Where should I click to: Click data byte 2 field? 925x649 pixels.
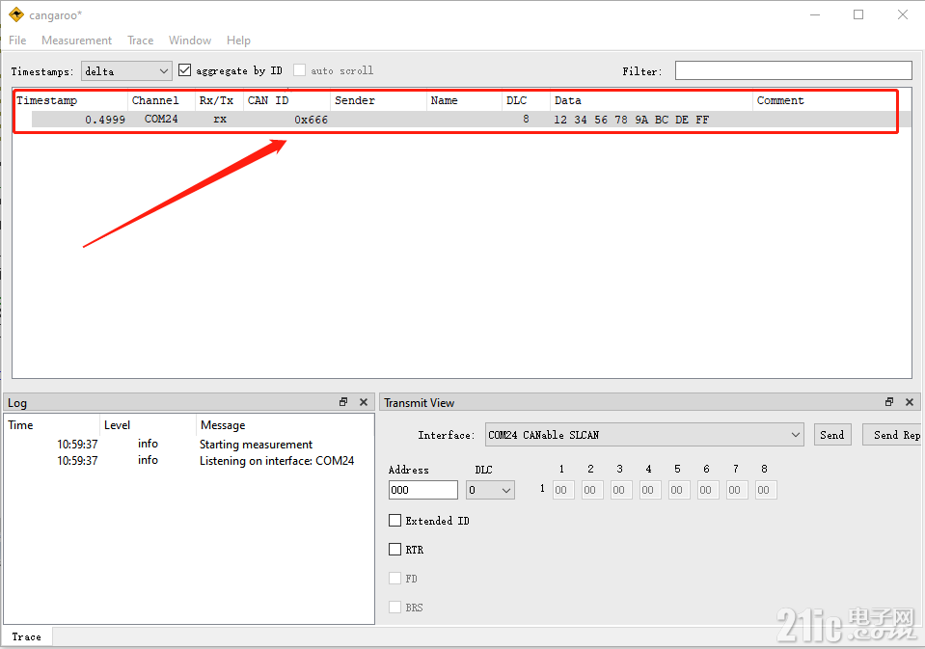tap(592, 490)
